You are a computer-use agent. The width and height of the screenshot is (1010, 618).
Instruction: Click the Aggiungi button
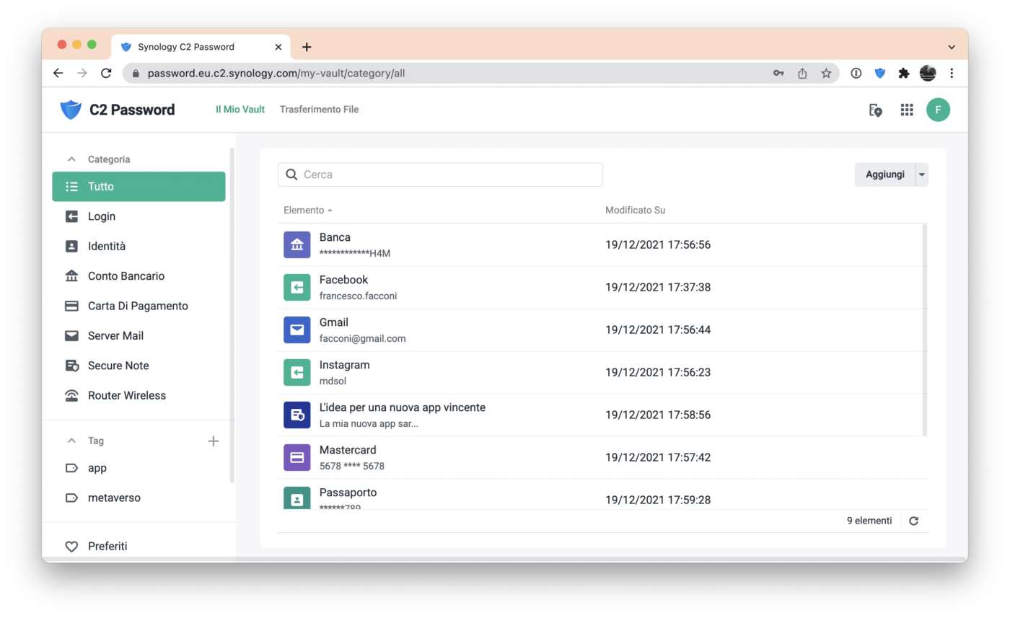[x=886, y=174]
